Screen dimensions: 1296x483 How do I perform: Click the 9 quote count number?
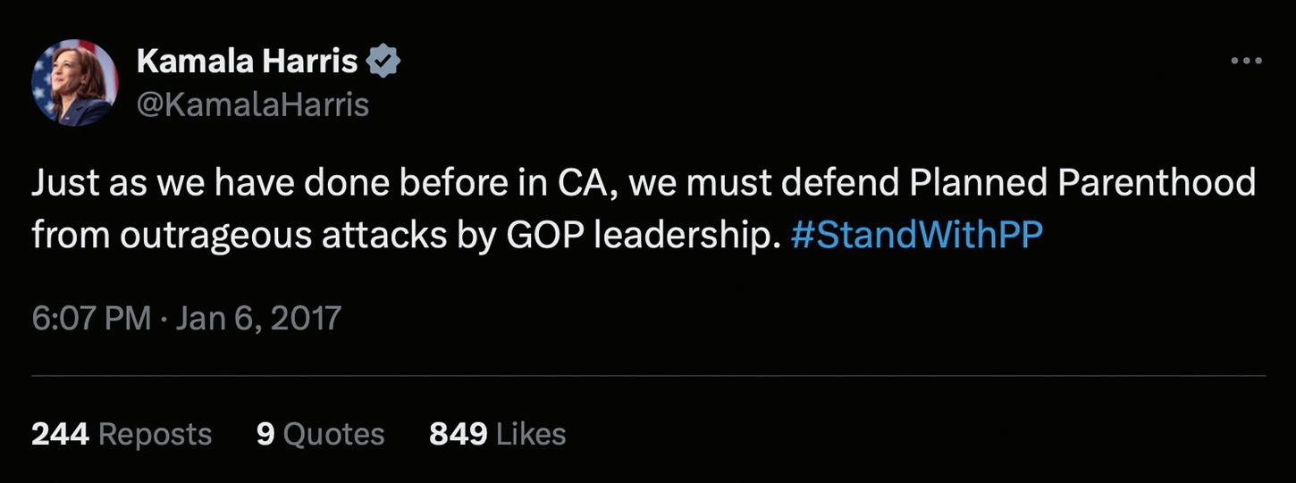(265, 434)
